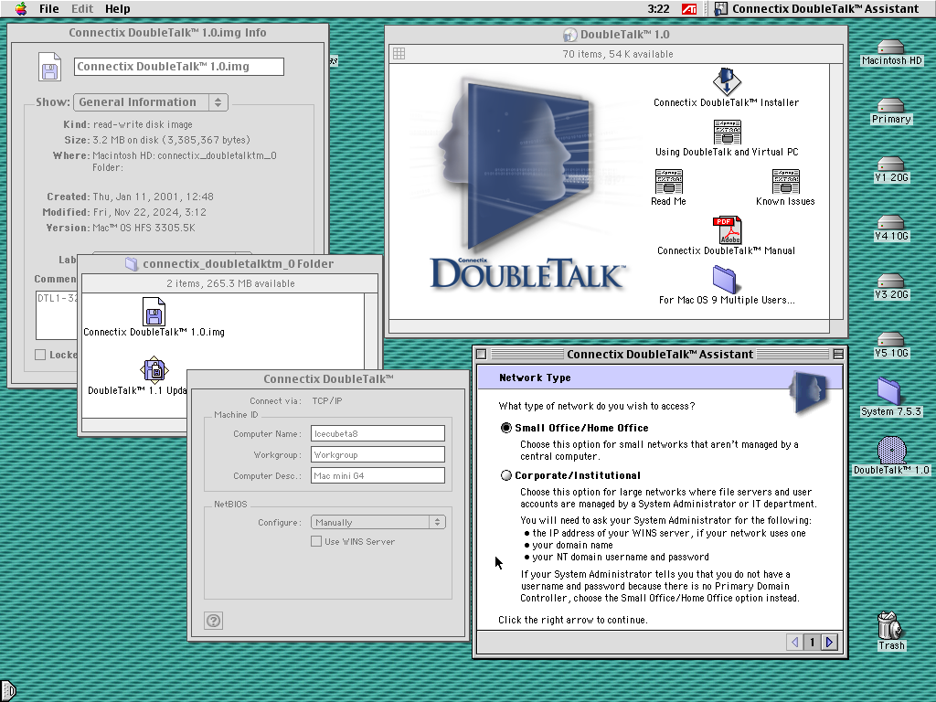Screen dimensions: 936x702
Task: Click the menu bar clock showing 3:22
Action: tap(658, 8)
